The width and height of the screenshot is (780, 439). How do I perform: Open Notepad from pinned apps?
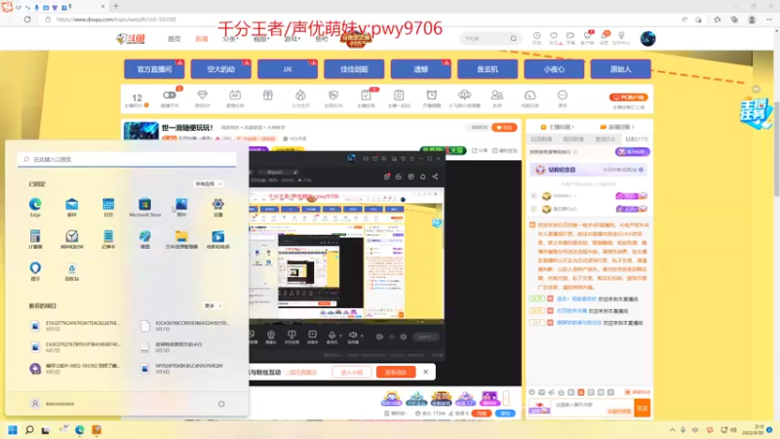(x=108, y=239)
